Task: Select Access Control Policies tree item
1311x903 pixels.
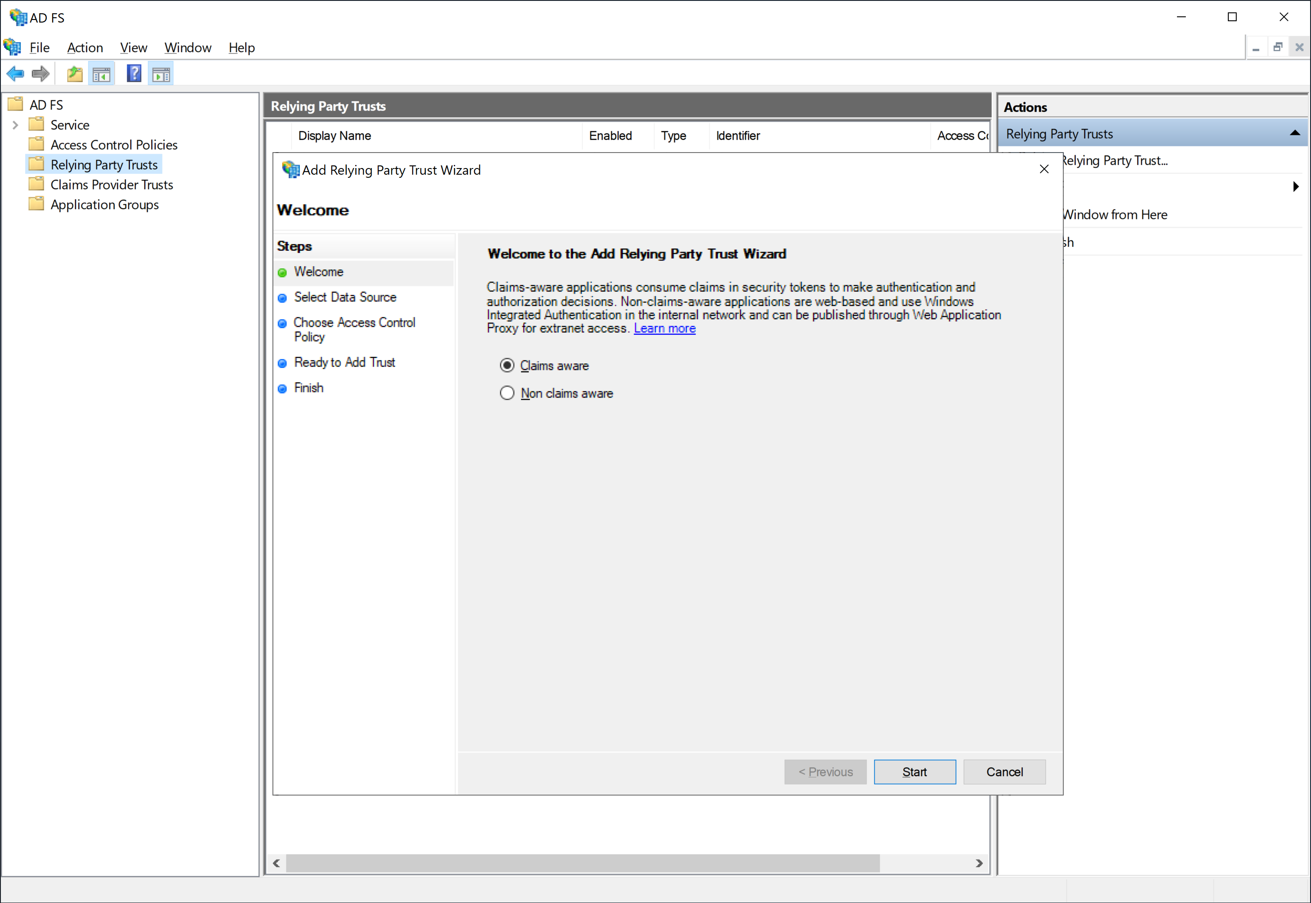Action: [x=114, y=145]
